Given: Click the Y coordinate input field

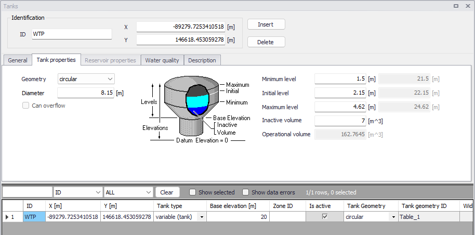Looking at the screenshot, I should [x=180, y=40].
